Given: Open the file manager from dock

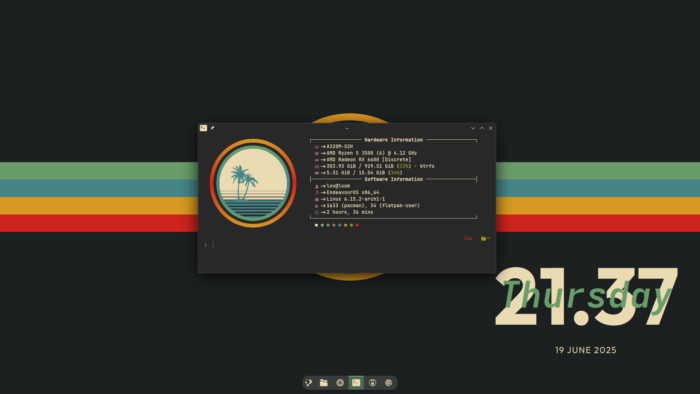Looking at the screenshot, I should pyautogui.click(x=324, y=383).
